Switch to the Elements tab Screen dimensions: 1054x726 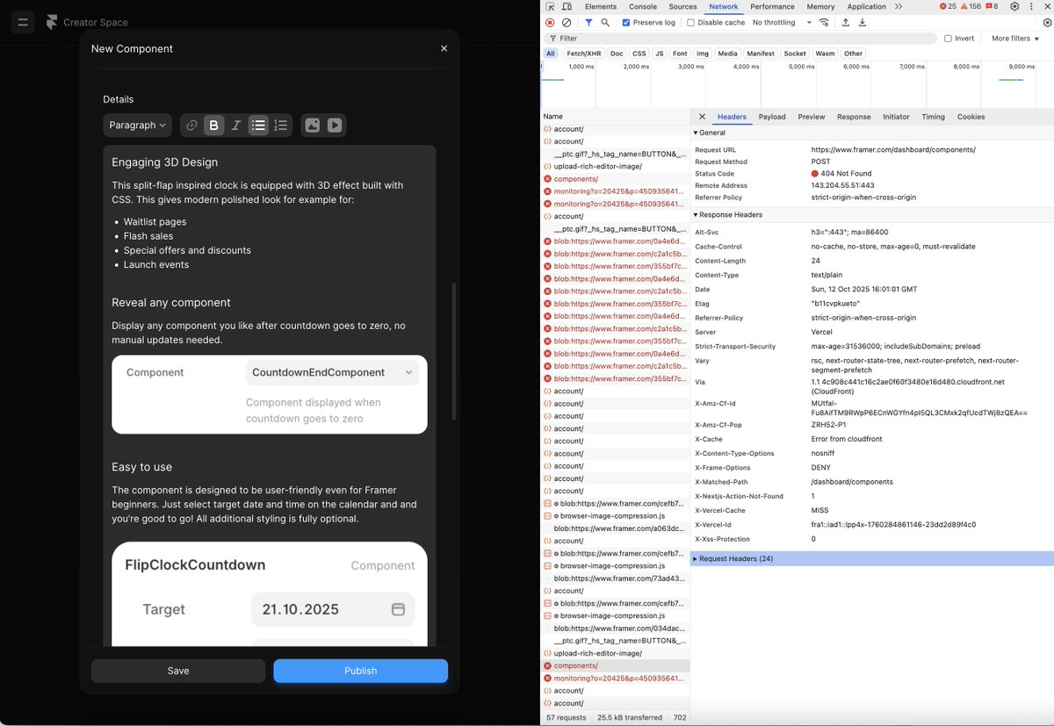pyautogui.click(x=601, y=6)
